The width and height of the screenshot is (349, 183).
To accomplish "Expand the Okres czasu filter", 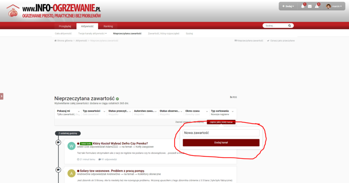I will tap(196, 112).
